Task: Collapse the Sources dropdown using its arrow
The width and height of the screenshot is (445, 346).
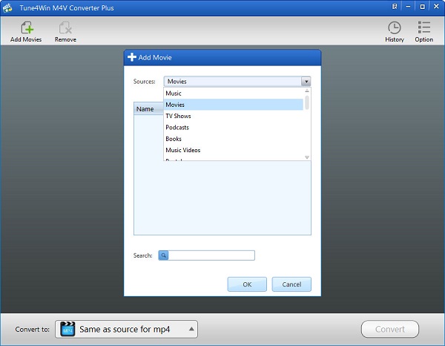Action: (306, 82)
